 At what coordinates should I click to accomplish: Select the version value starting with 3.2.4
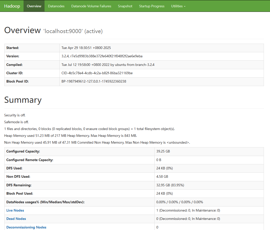102,56
